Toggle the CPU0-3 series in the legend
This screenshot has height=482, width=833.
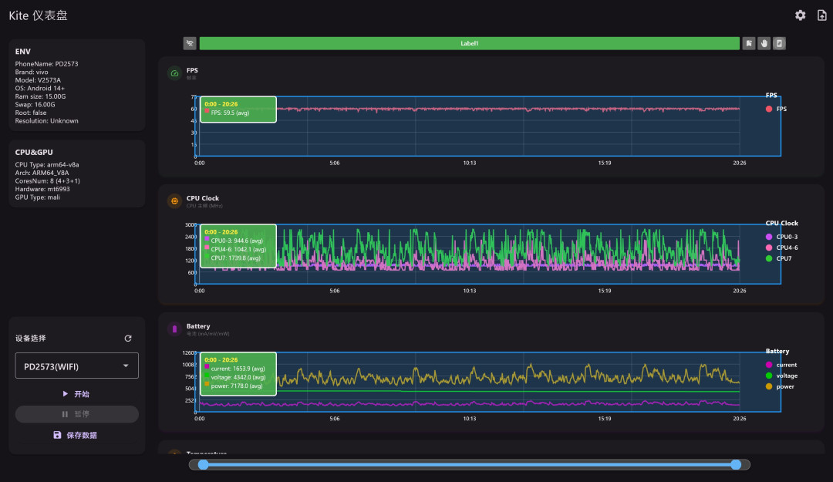(781, 237)
